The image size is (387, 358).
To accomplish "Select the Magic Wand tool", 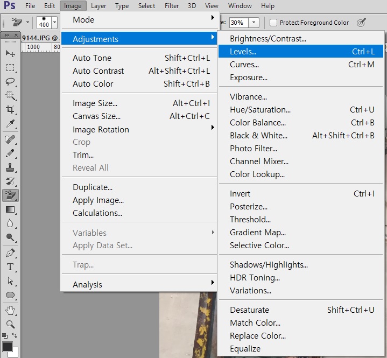I will coord(10,96).
